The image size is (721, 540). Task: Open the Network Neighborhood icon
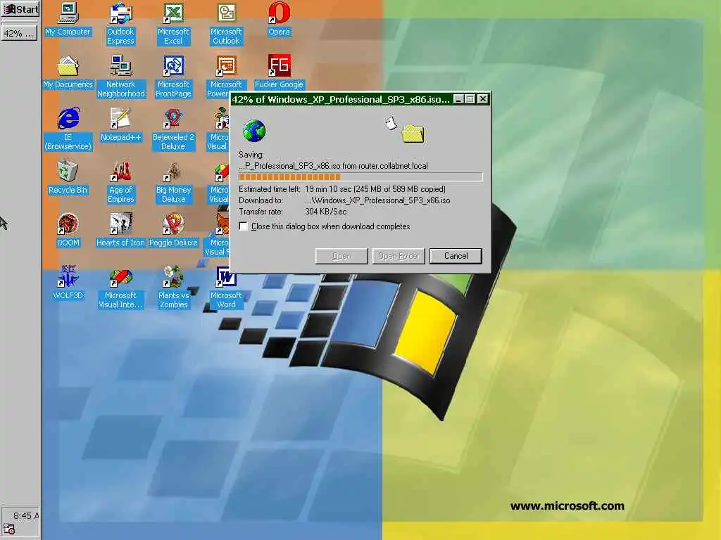[x=120, y=77]
